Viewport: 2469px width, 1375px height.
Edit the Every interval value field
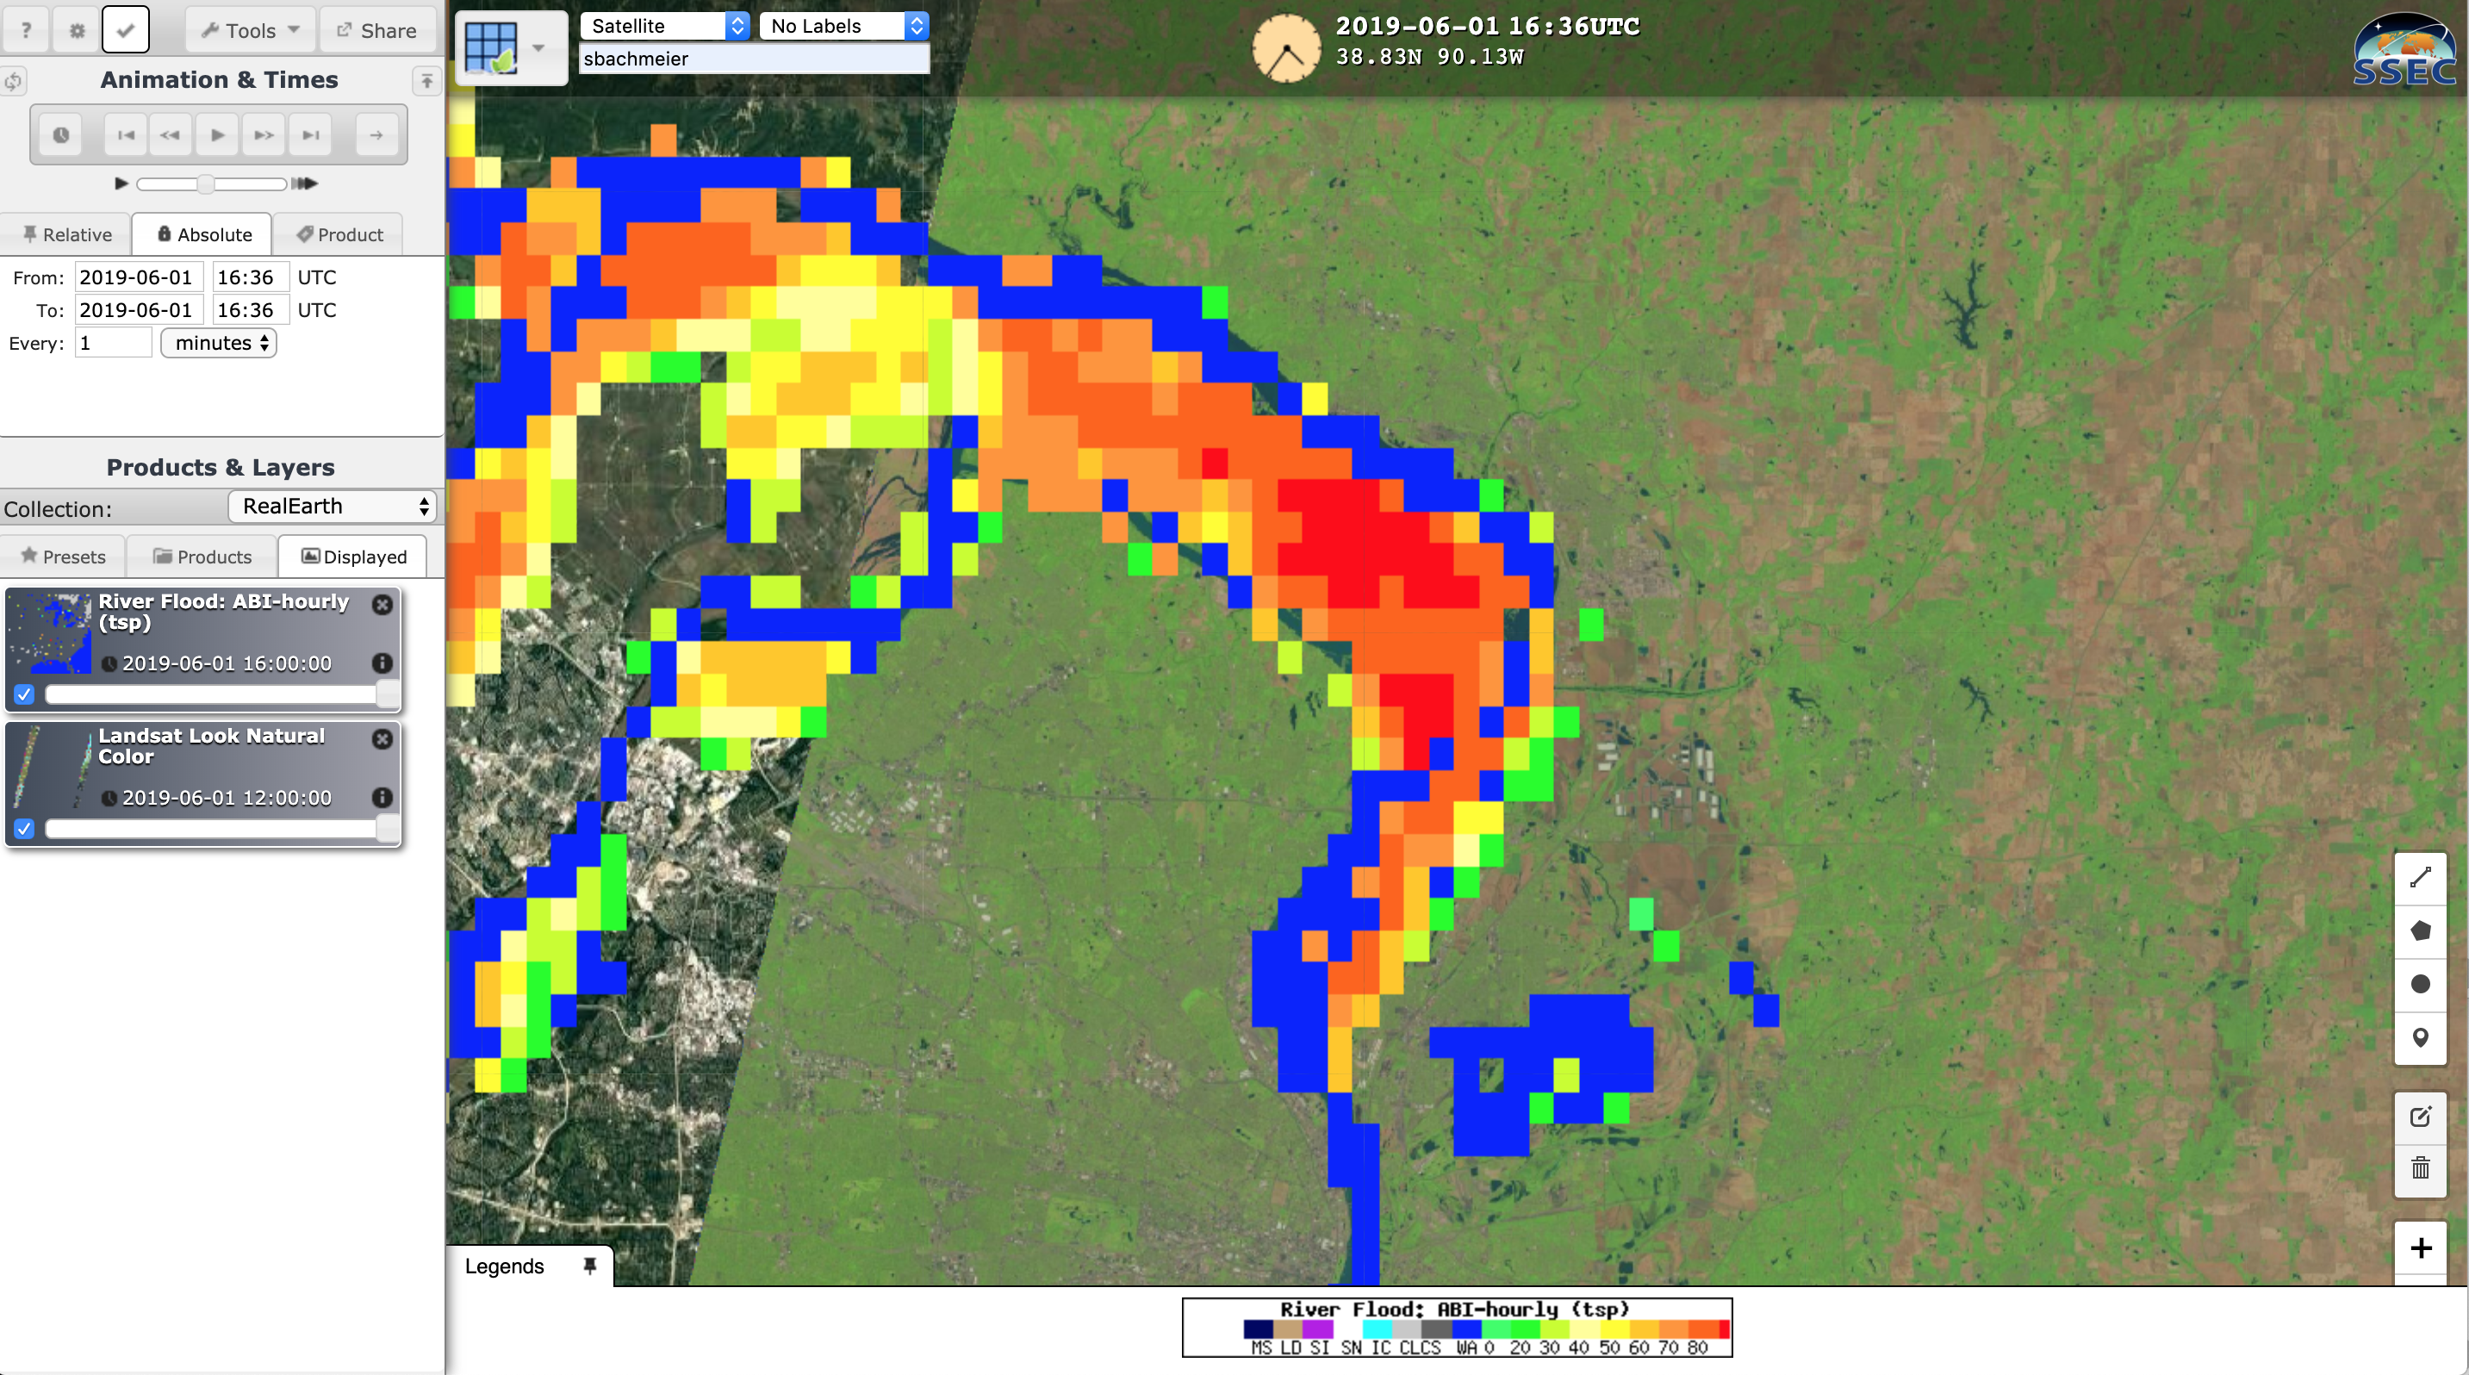click(x=113, y=343)
